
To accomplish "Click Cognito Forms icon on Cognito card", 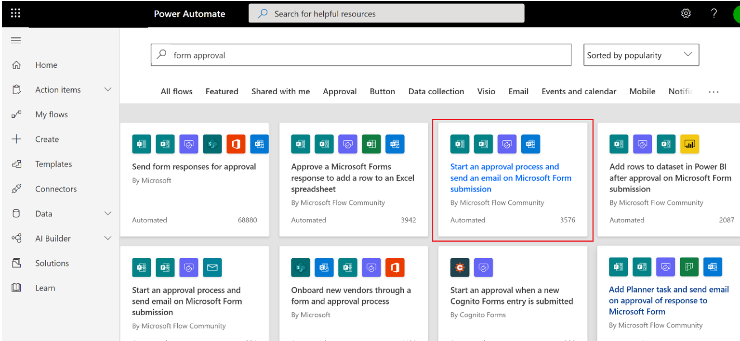I will tap(460, 267).
